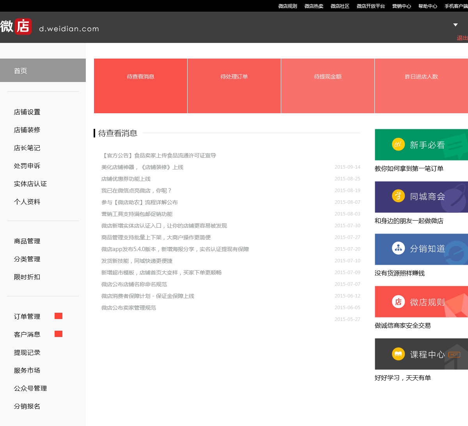Click the 昨日进店人数 red tile
Viewport: 468px width, 426px height.
click(x=421, y=86)
